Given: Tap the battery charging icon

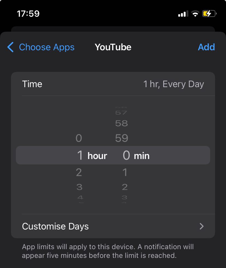Looking at the screenshot, I should point(209,14).
